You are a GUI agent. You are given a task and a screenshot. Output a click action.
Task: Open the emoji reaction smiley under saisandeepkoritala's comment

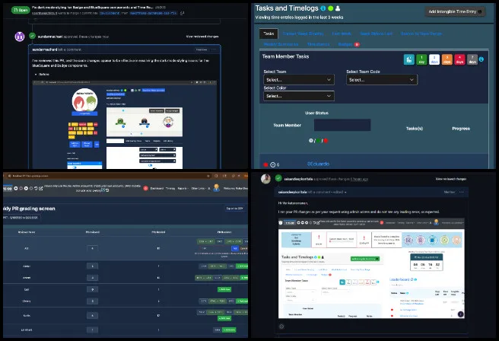point(281,327)
